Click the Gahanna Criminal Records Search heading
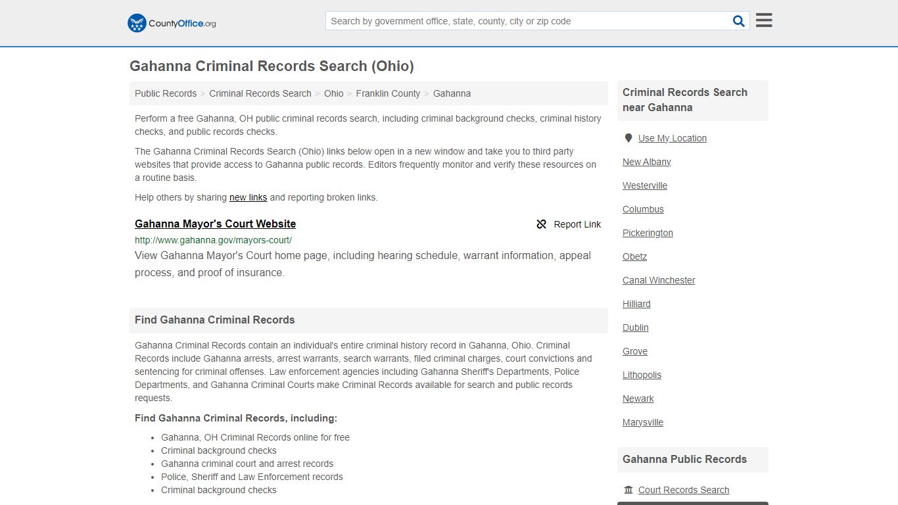Viewport: 898px width, 505px height. point(272,66)
